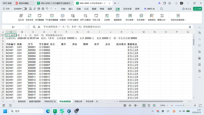Select column header D
Image resolution: width=204 pixels, height=115 pixels.
[44, 32]
